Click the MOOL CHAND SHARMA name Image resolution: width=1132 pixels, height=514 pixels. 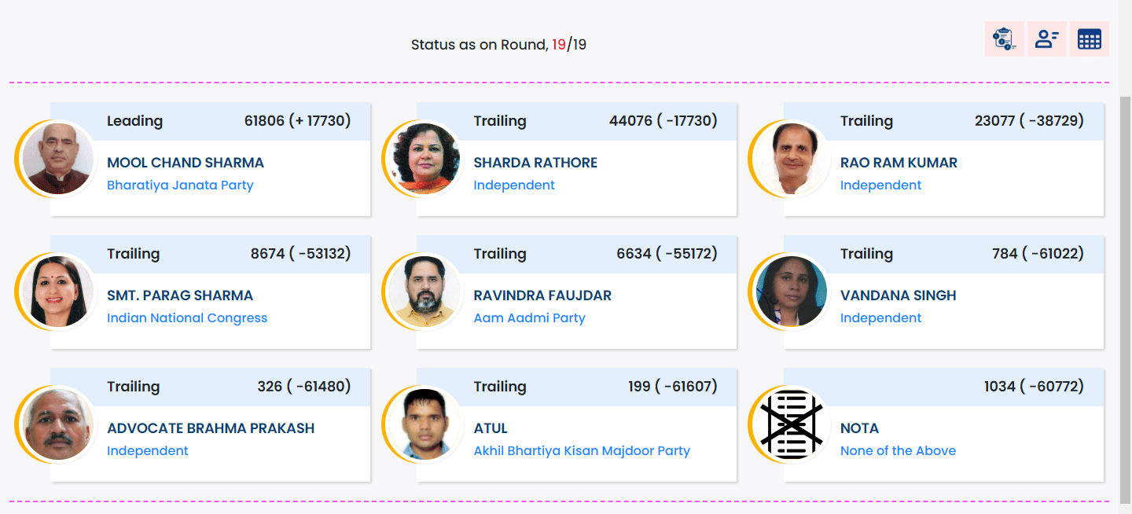coord(186,163)
